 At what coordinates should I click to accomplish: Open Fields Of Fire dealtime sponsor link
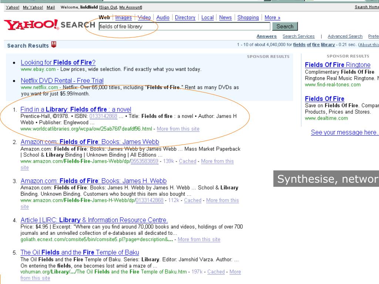[x=325, y=98]
